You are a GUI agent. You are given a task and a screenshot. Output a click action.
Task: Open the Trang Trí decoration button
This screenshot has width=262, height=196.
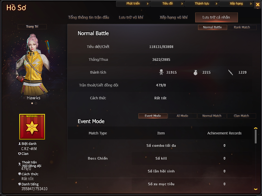point(32,26)
